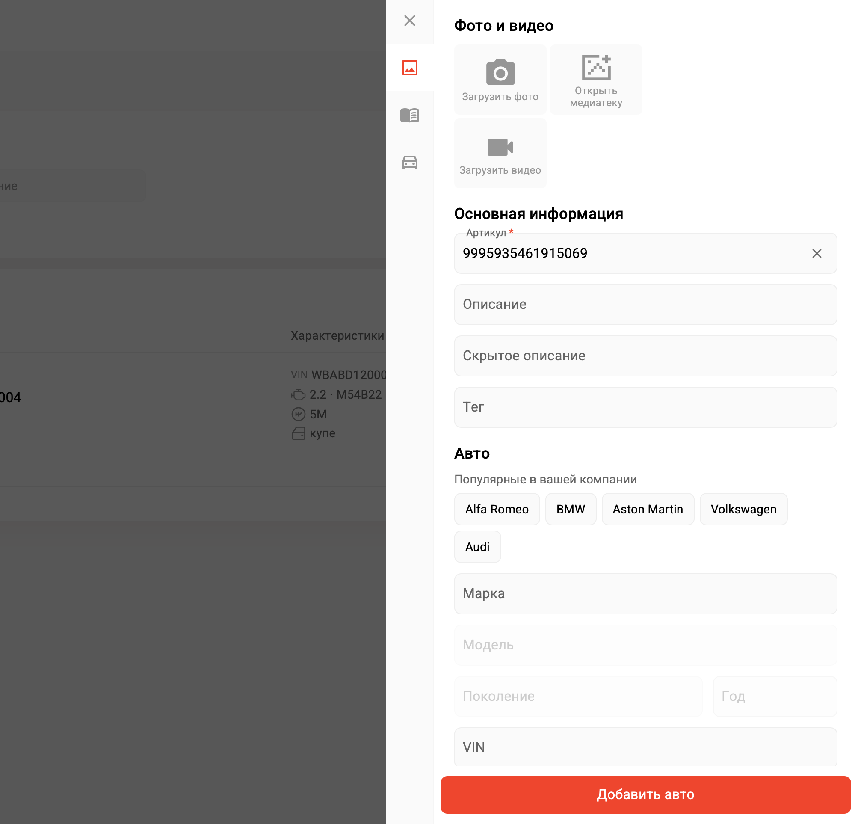Choose the Audi brand chip
The image size is (858, 824).
pyautogui.click(x=477, y=547)
